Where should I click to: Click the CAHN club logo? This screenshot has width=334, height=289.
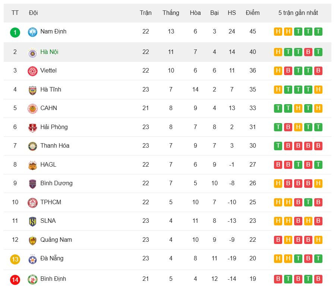coord(33,109)
